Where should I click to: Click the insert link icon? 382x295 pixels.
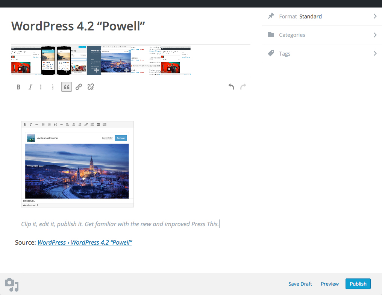pos(79,87)
